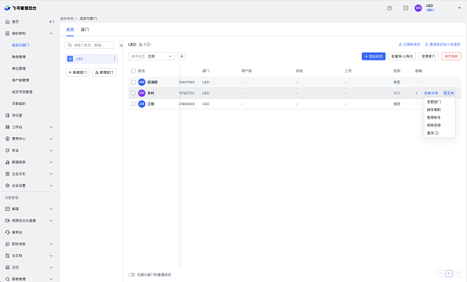Expand the 安全 sidebar section
467x282 pixels.
(x=51, y=151)
